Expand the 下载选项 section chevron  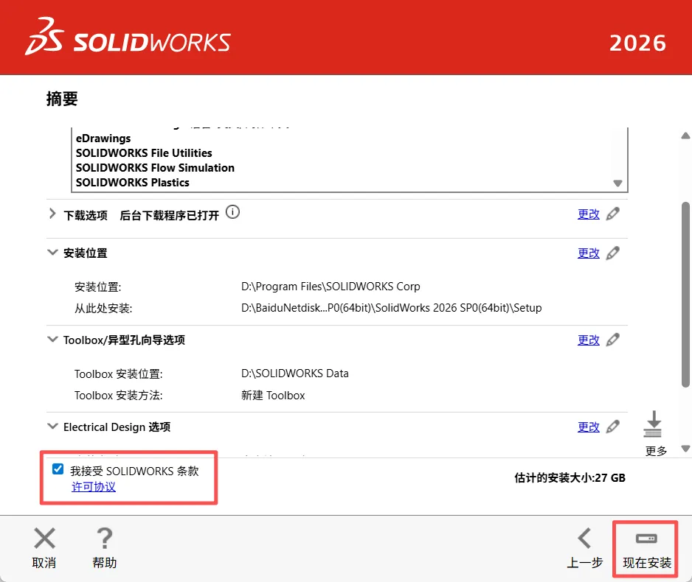[52, 214]
